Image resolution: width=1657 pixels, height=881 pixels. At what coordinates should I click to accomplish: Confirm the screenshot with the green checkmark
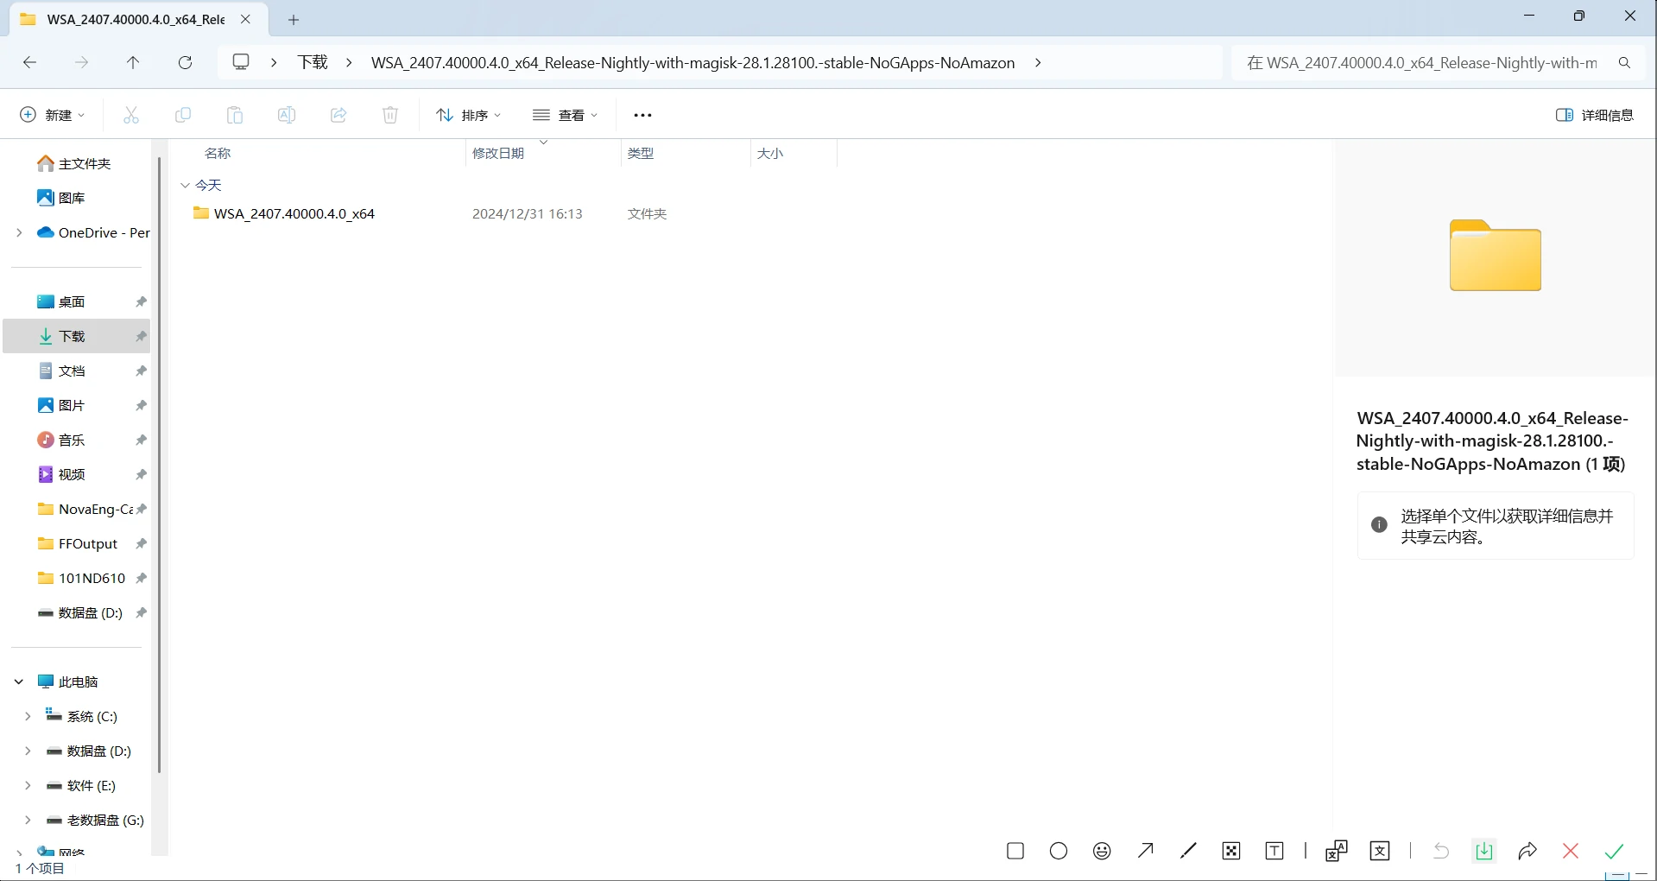(1614, 851)
